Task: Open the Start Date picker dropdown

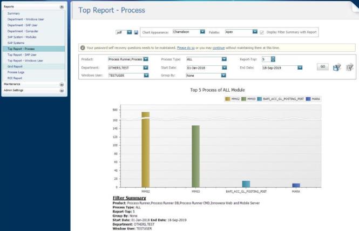Action: 225,67
